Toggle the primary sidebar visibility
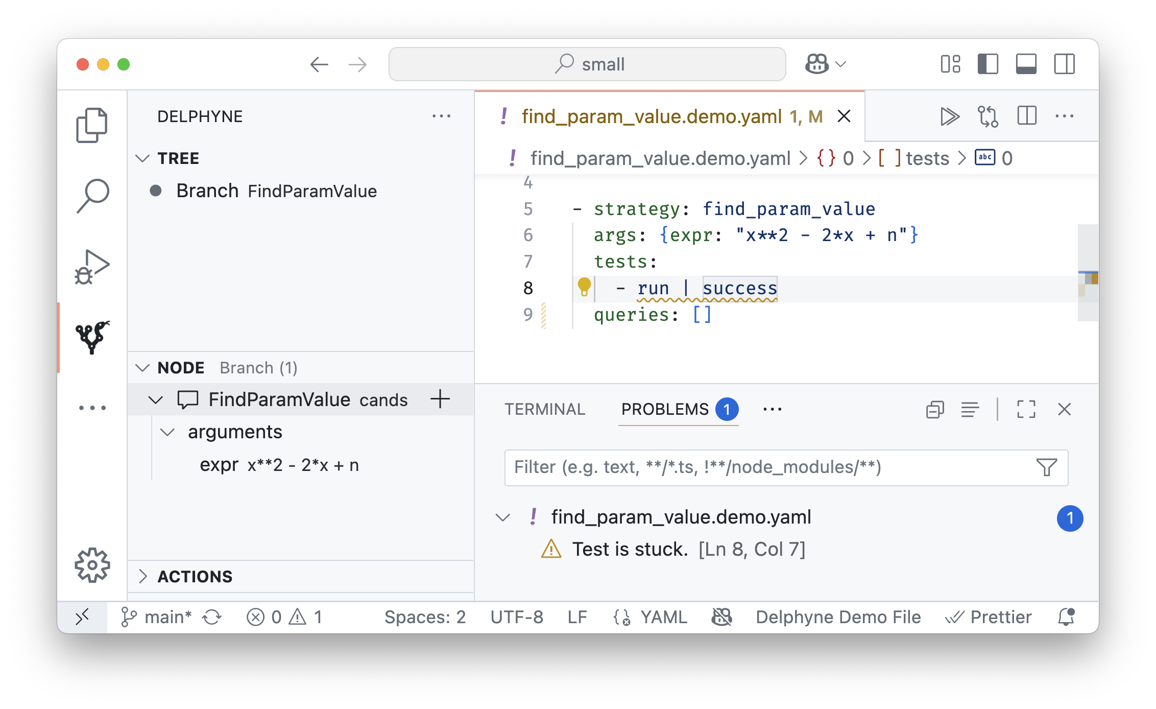 click(x=988, y=64)
